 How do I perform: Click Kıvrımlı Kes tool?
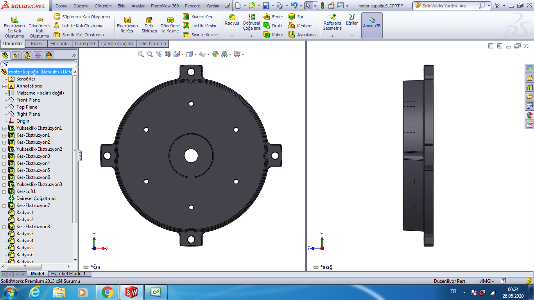point(198,17)
